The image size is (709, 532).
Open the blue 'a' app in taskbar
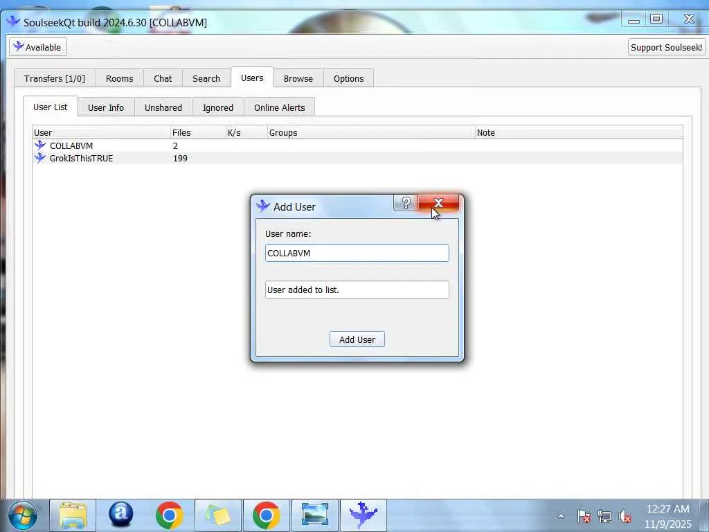tap(120, 515)
